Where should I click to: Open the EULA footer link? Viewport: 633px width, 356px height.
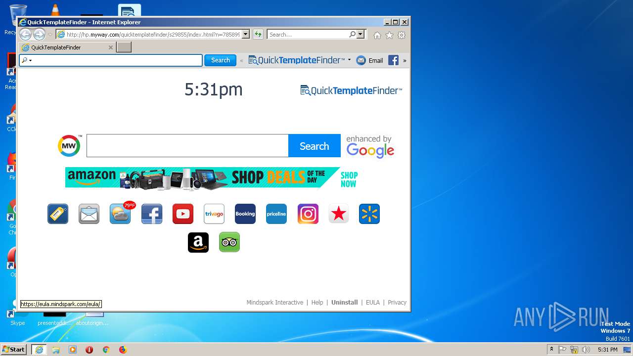pyautogui.click(x=373, y=303)
